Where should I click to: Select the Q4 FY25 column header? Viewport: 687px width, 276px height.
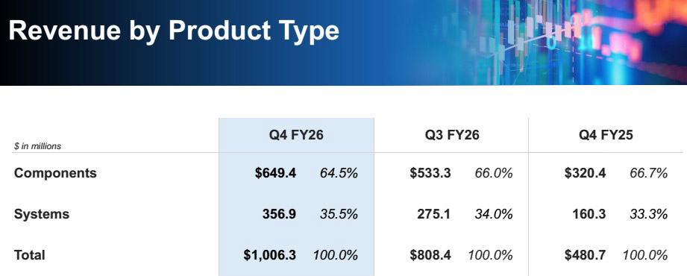pos(606,135)
